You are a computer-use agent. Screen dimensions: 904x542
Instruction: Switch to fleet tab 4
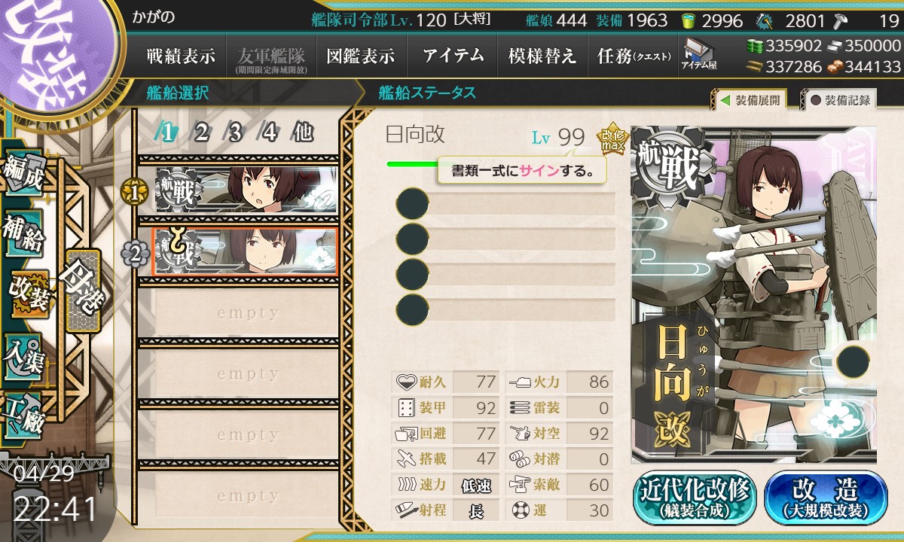[269, 132]
